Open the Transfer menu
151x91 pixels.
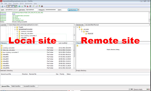tap(16, 4)
